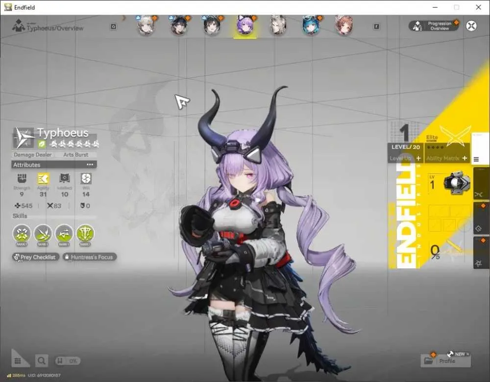Open the first skill icon in Skills
This screenshot has height=382, width=490.
[22, 234]
